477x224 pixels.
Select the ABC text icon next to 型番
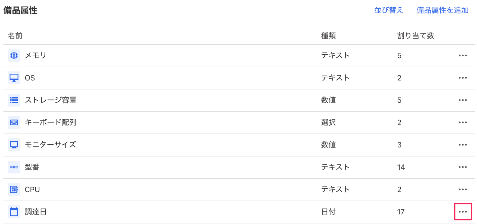click(x=14, y=167)
